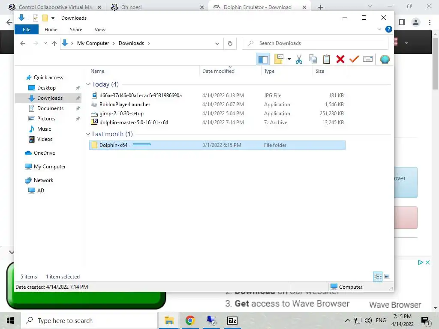The height and width of the screenshot is (329, 439).
Task: Click the Chrome profile avatar icon
Action: pyautogui.click(x=416, y=22)
